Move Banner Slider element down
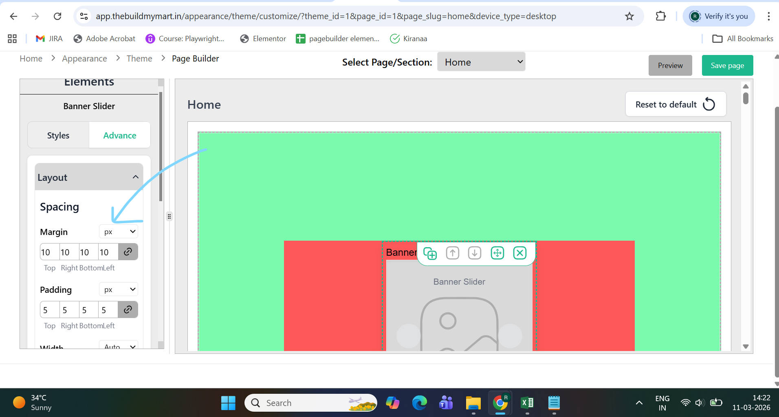 (x=475, y=253)
